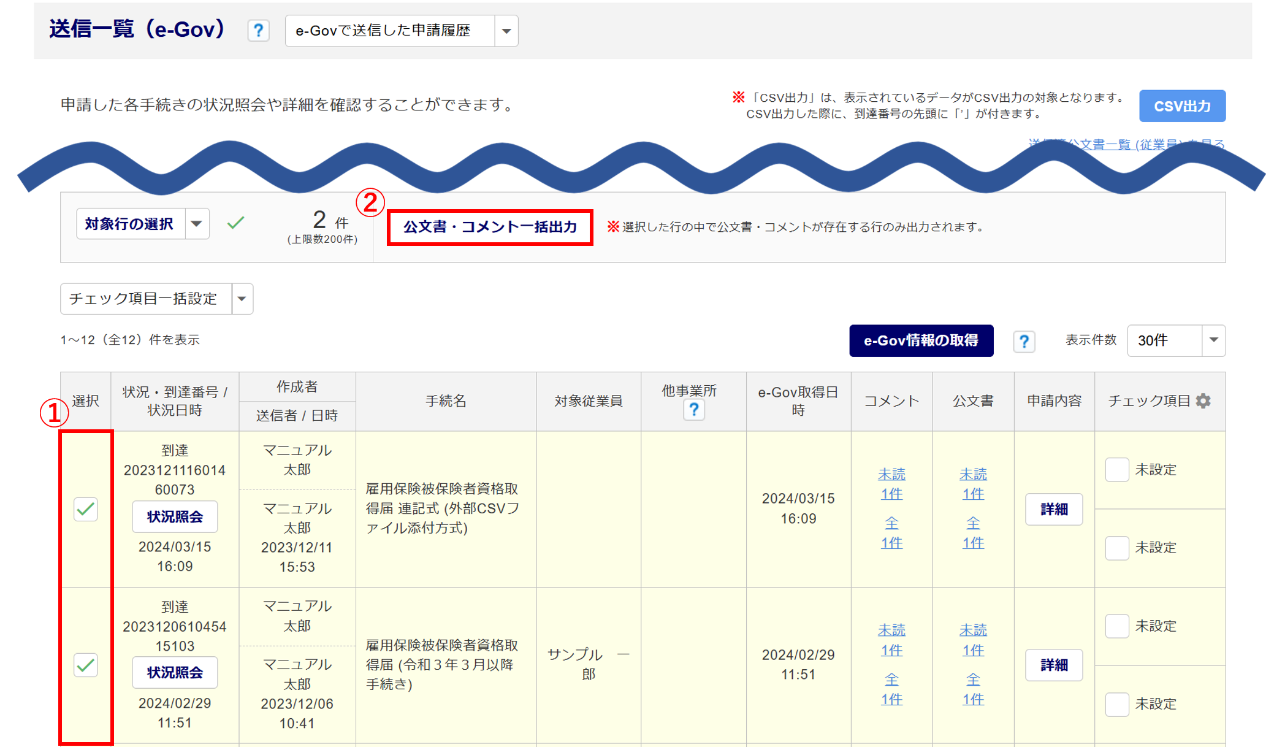Open e-Govで送信した申請履歴 dropdown
This screenshot has height=747, width=1274.
tap(506, 31)
